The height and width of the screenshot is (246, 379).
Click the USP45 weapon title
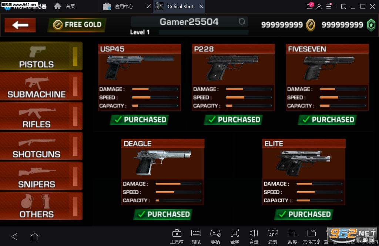(112, 49)
